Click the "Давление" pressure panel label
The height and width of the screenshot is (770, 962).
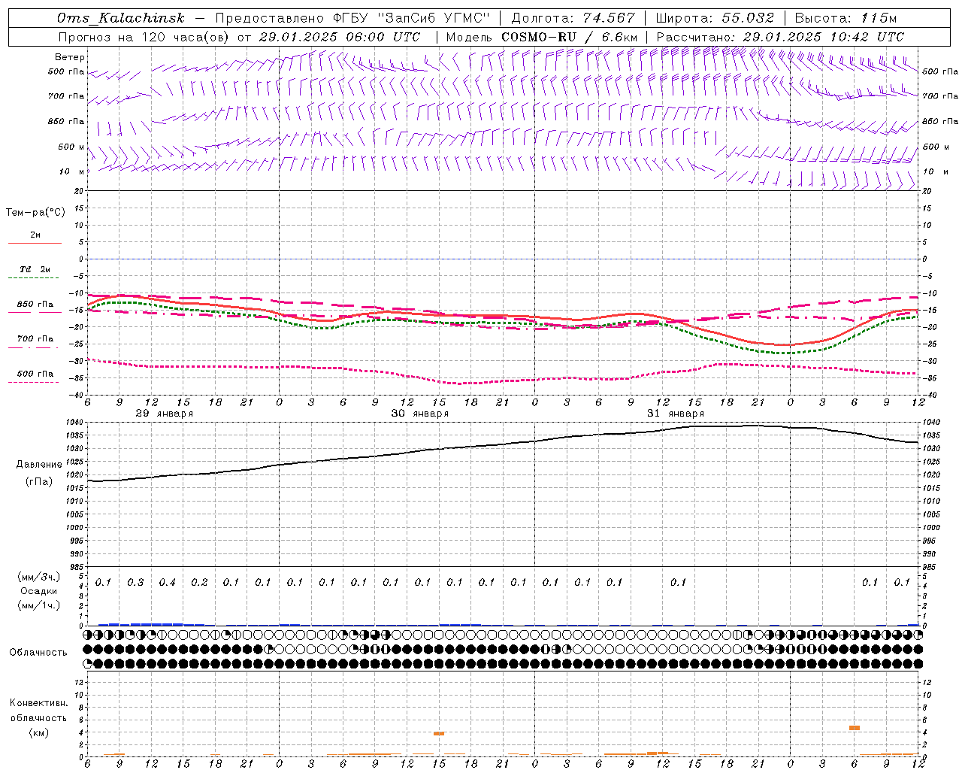point(39,465)
